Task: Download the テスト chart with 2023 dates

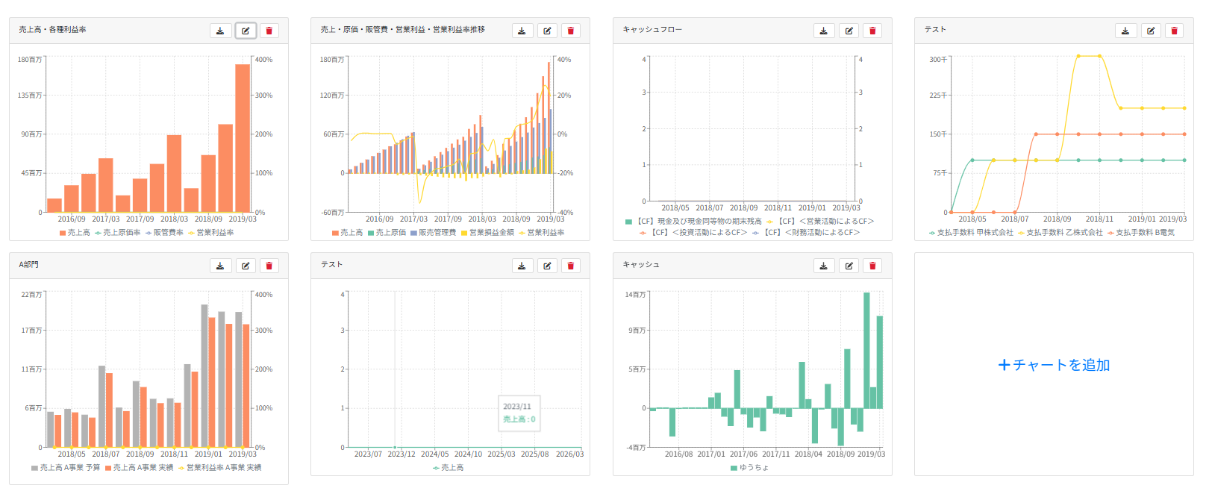Action: (522, 266)
